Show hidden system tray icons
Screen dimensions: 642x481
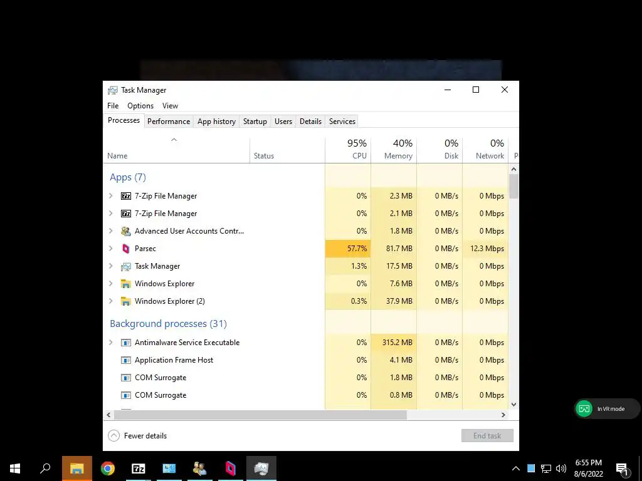pos(516,468)
